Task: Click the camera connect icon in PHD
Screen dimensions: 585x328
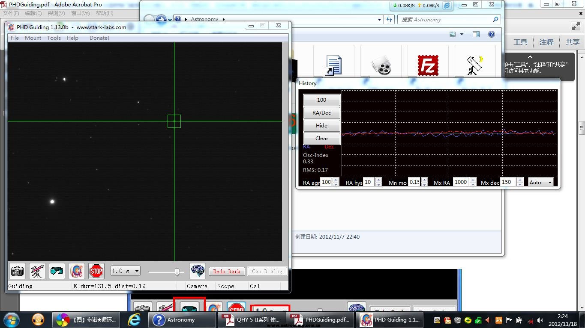Action: click(18, 271)
